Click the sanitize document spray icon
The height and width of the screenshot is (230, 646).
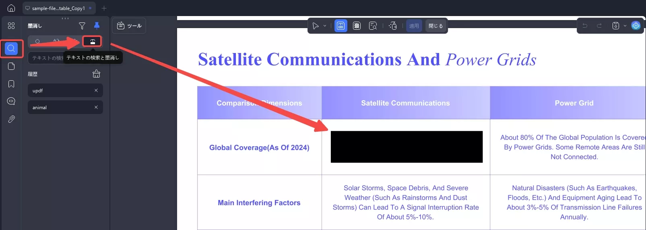[x=393, y=26]
